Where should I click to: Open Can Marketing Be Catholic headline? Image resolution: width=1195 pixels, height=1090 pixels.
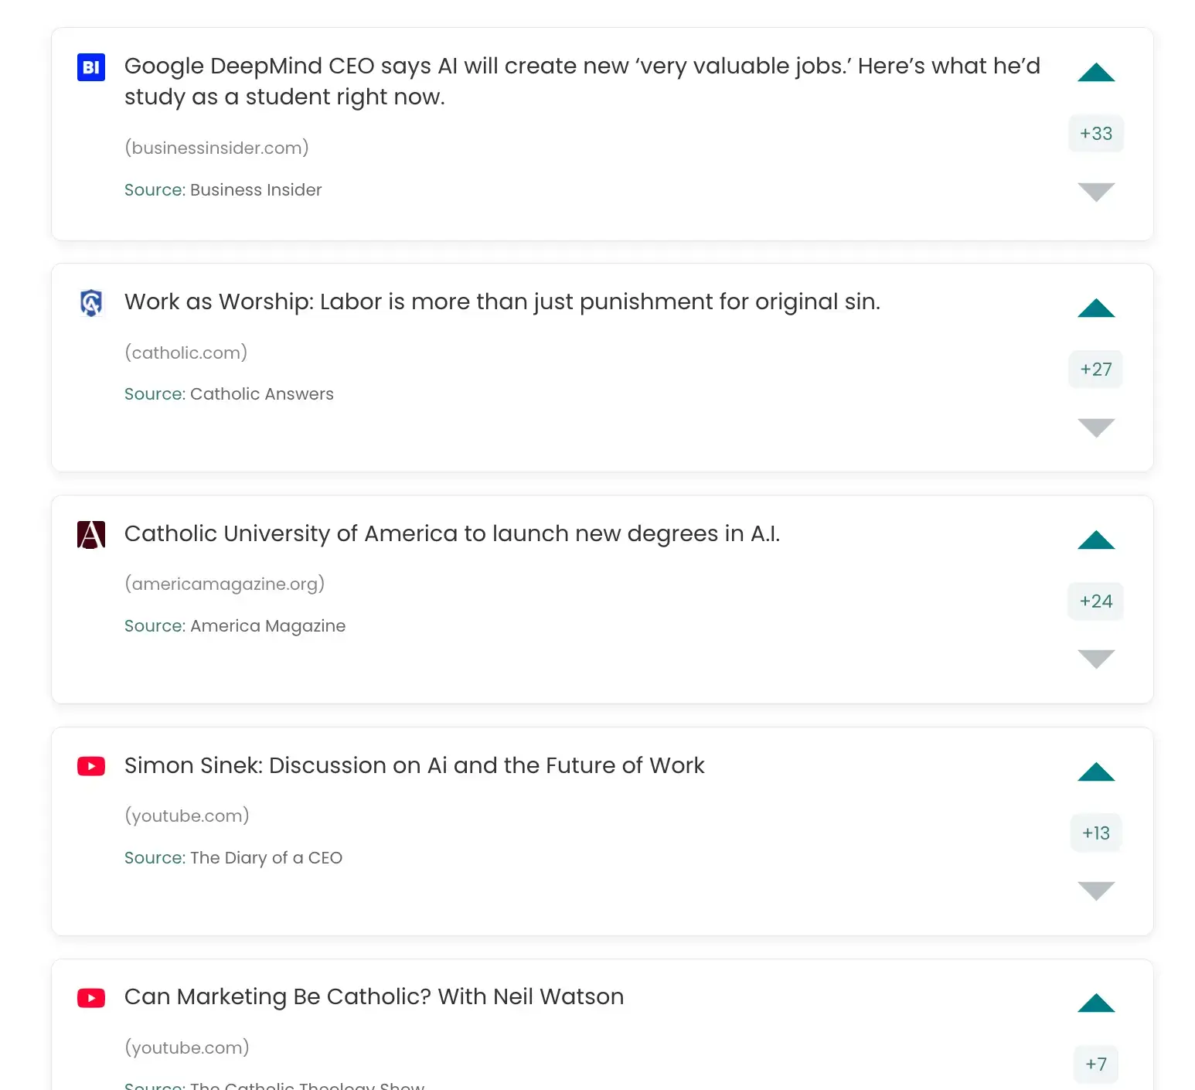(374, 996)
